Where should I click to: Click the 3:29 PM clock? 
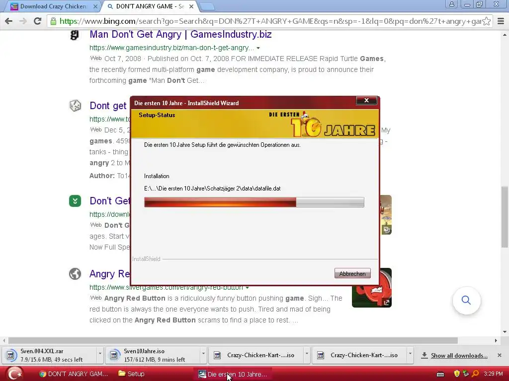pos(493,374)
